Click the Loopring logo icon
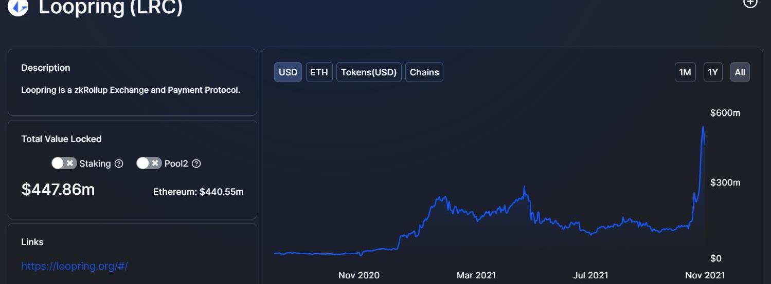Image resolution: width=771 pixels, height=284 pixels. (x=18, y=7)
